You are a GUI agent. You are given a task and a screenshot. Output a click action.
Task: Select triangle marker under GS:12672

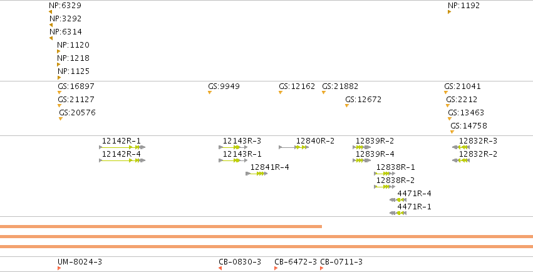tap(347, 105)
